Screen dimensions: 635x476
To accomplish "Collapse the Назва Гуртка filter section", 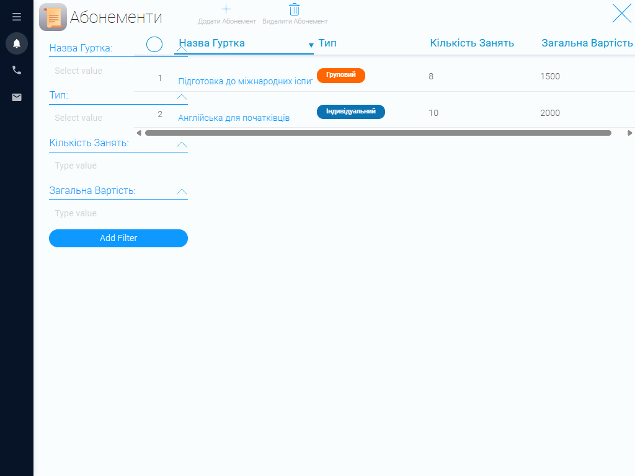I will coord(182,49).
